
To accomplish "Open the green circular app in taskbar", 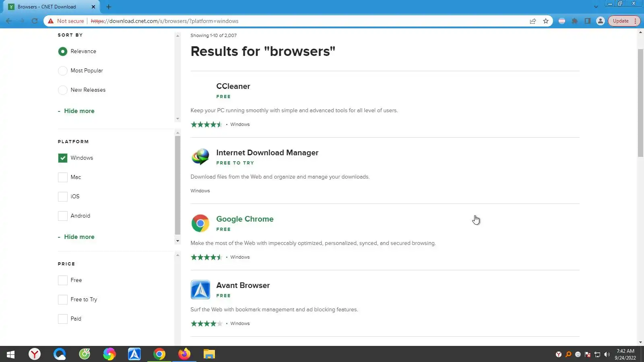I will [85, 354].
